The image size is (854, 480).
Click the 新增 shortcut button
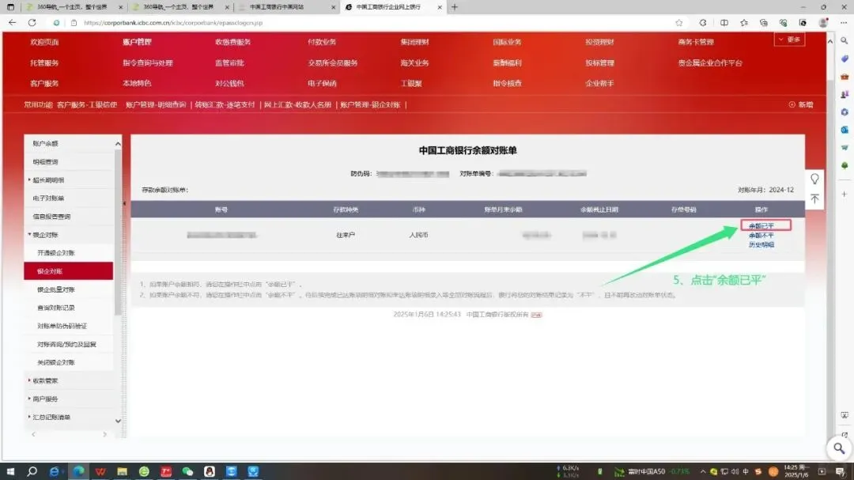click(x=801, y=104)
